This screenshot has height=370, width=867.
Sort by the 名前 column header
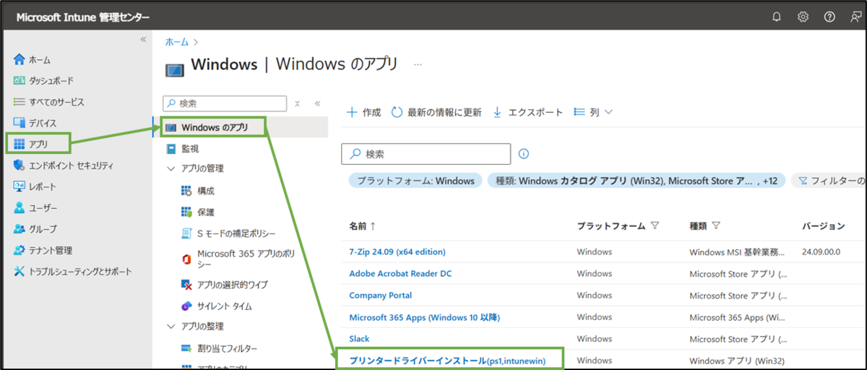click(x=362, y=226)
